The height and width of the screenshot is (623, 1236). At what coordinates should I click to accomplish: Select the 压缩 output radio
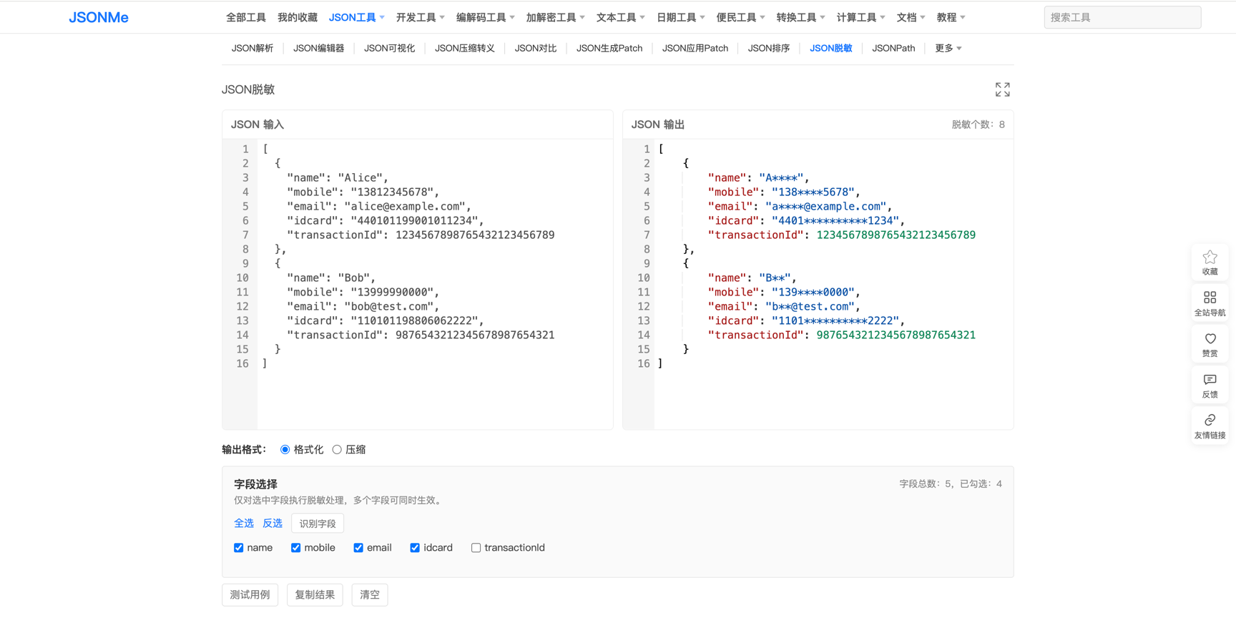click(x=337, y=450)
